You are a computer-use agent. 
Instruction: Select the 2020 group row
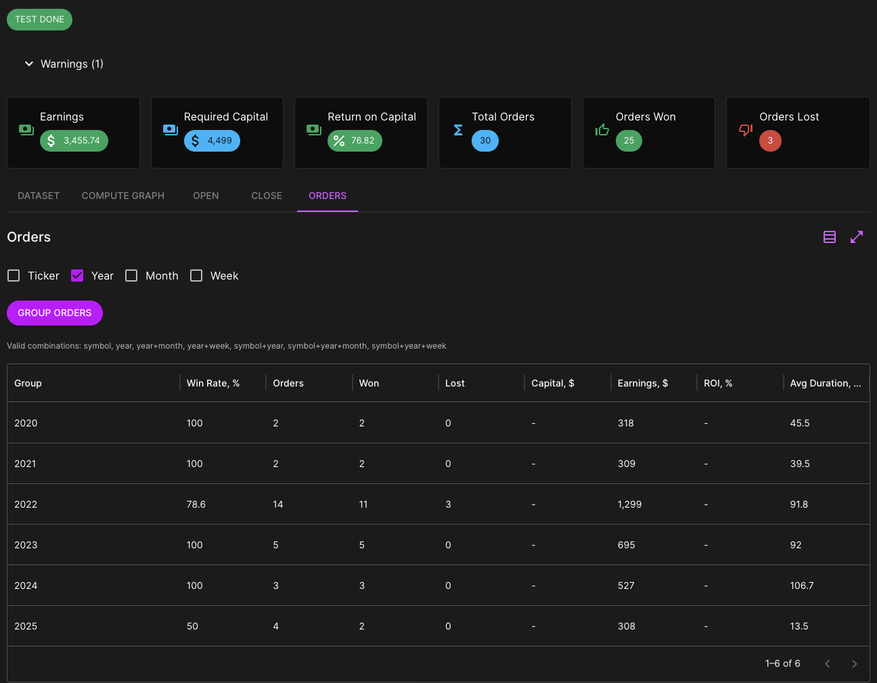[x=438, y=423]
